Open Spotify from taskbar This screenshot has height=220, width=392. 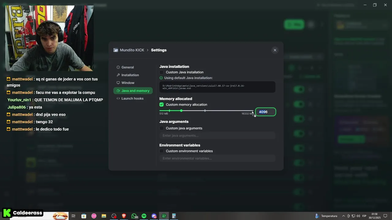click(144, 216)
